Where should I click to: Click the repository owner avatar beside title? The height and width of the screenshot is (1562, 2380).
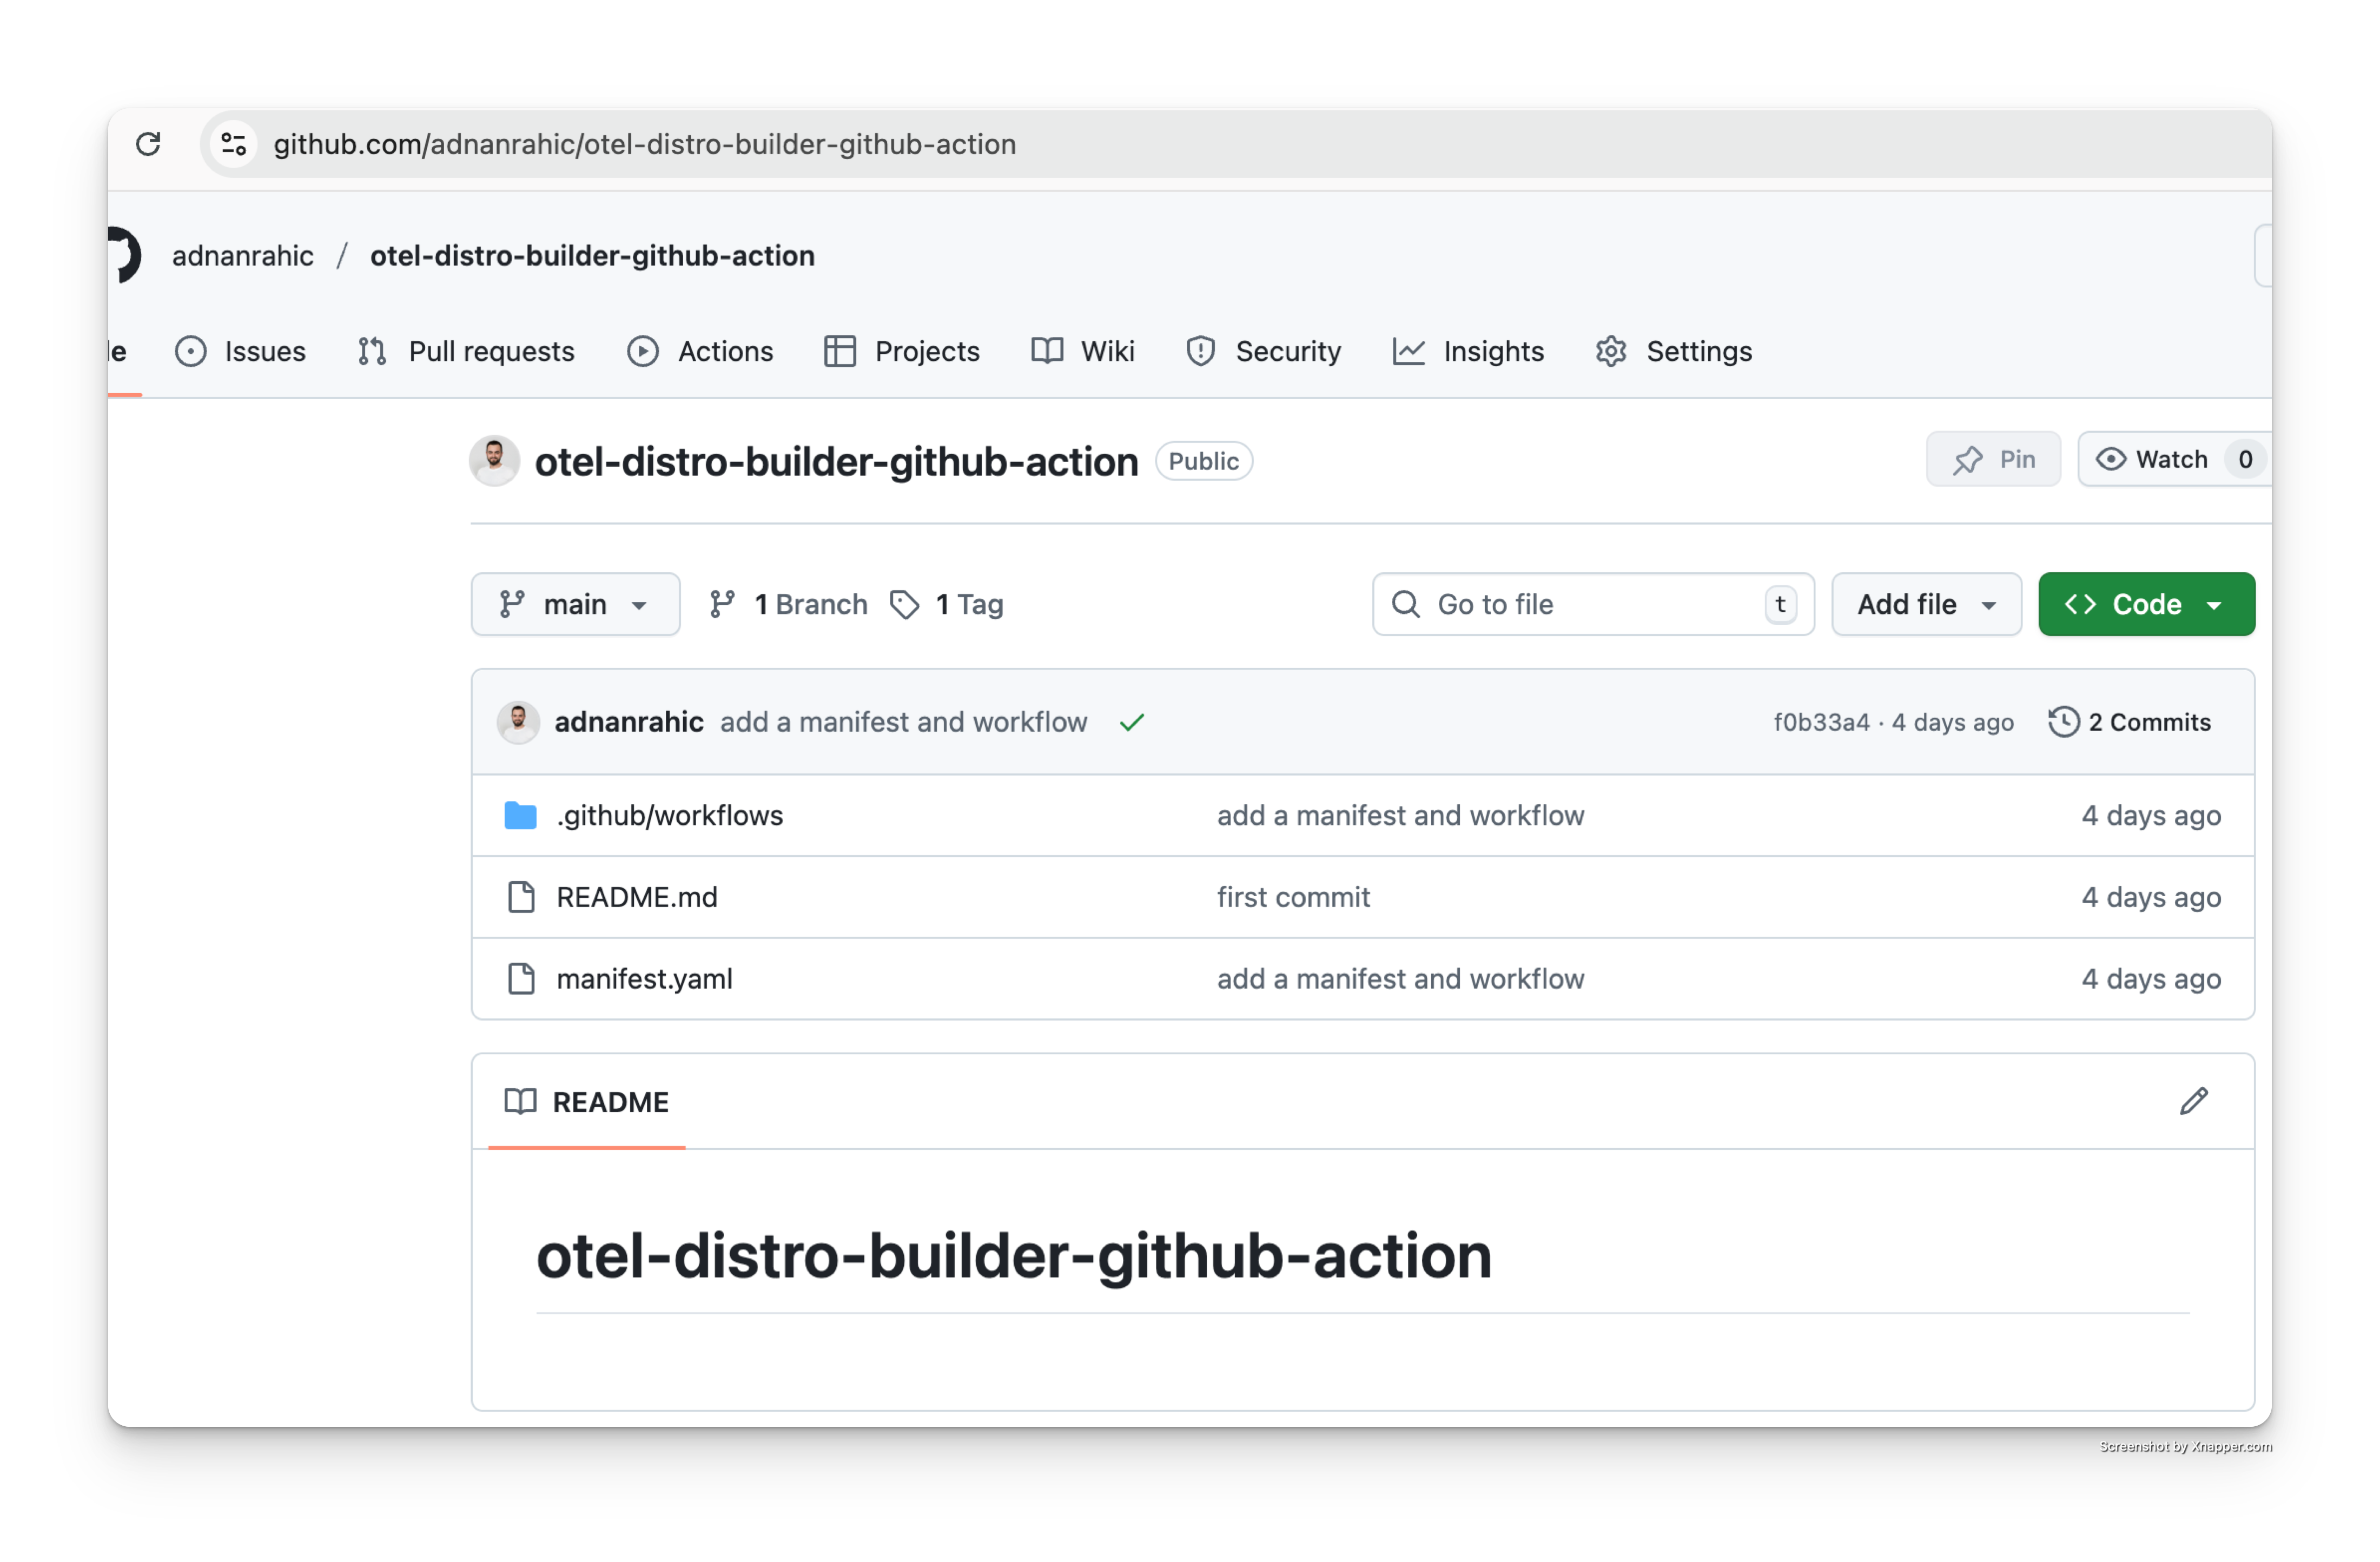(494, 460)
